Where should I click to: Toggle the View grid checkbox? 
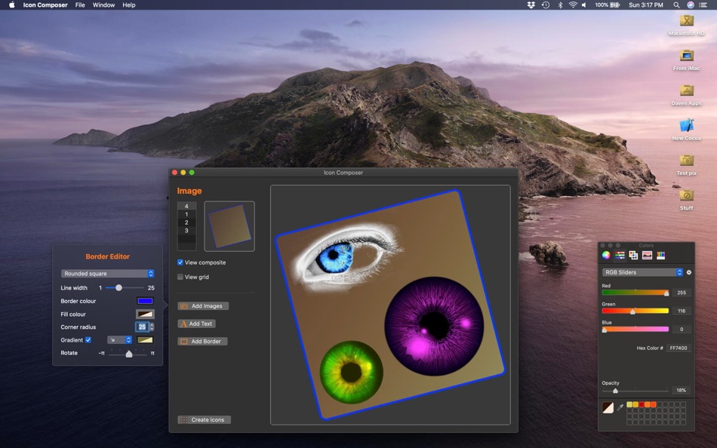tap(180, 277)
